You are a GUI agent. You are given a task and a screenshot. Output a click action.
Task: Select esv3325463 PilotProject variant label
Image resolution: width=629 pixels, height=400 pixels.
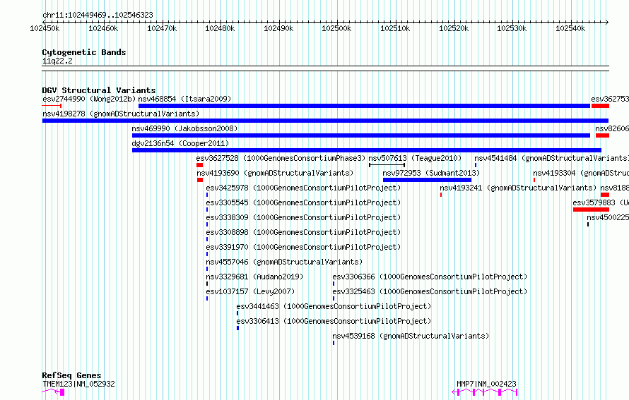(430, 291)
